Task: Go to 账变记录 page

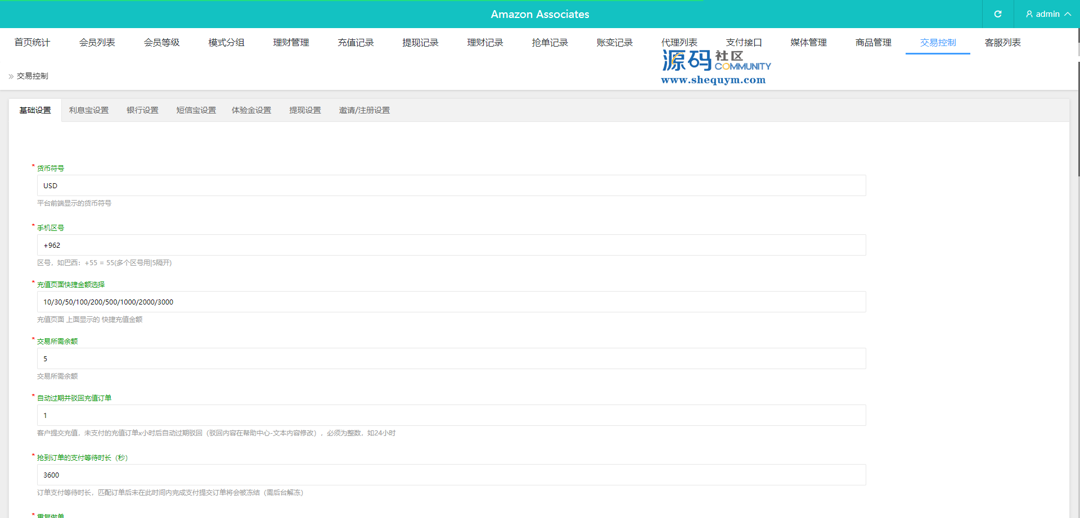Action: 614,43
